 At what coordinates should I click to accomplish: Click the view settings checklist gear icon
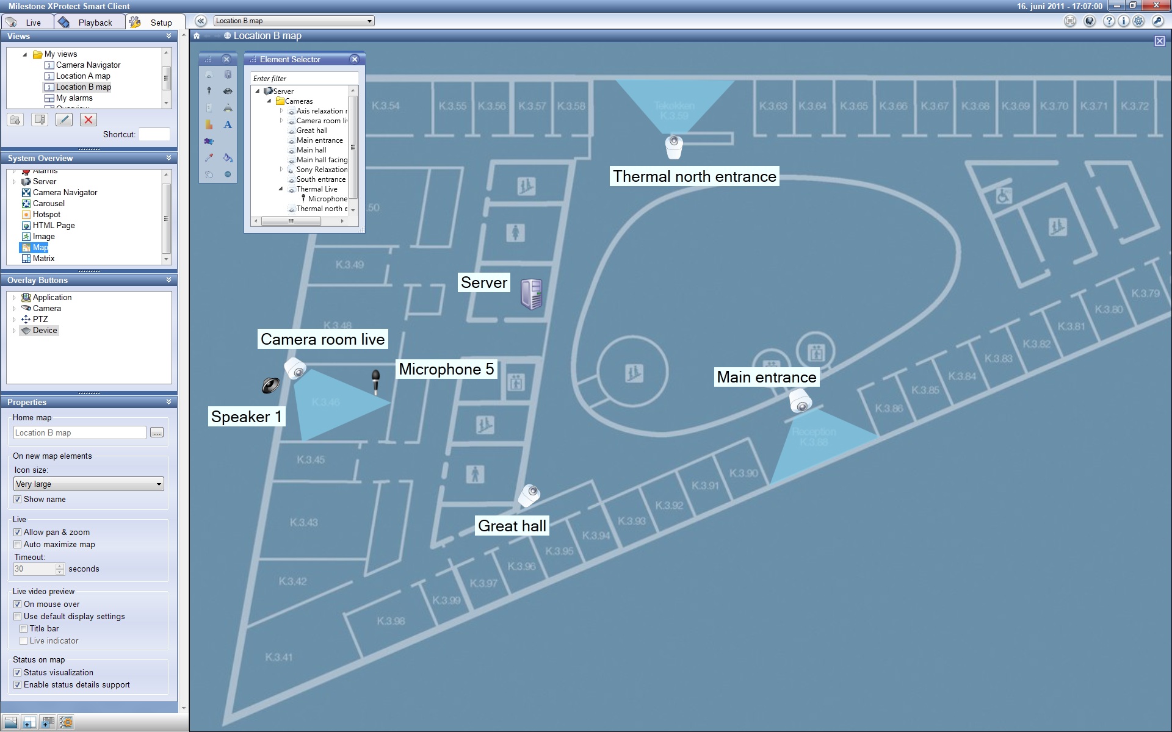click(66, 723)
